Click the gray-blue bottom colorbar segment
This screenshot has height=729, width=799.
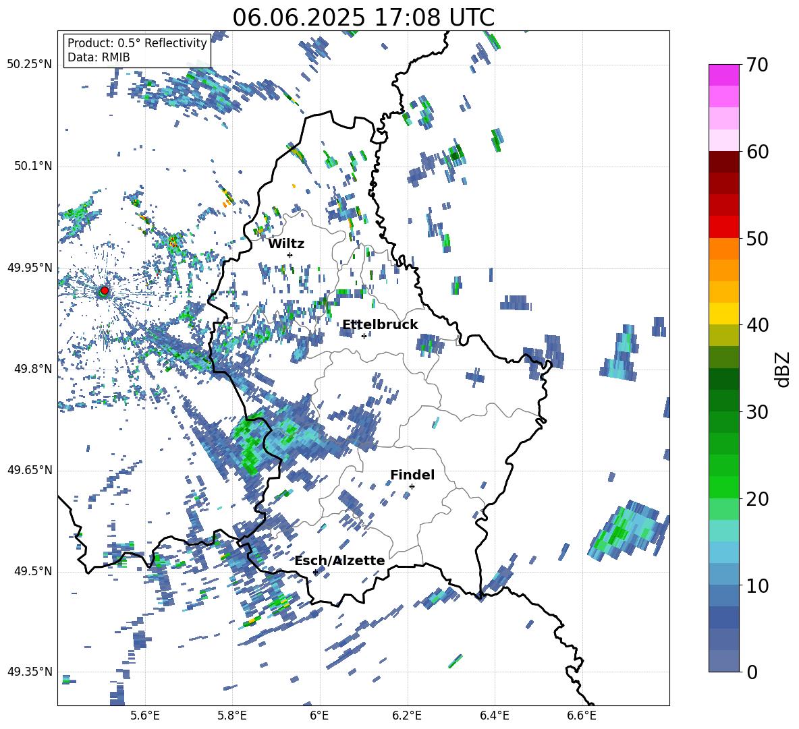[723, 661]
